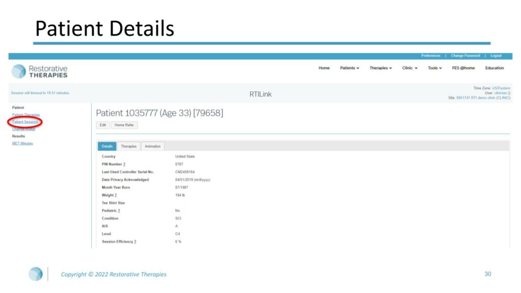Open the Tools dropdown menu
This screenshot has width=521, height=293.
coord(435,68)
